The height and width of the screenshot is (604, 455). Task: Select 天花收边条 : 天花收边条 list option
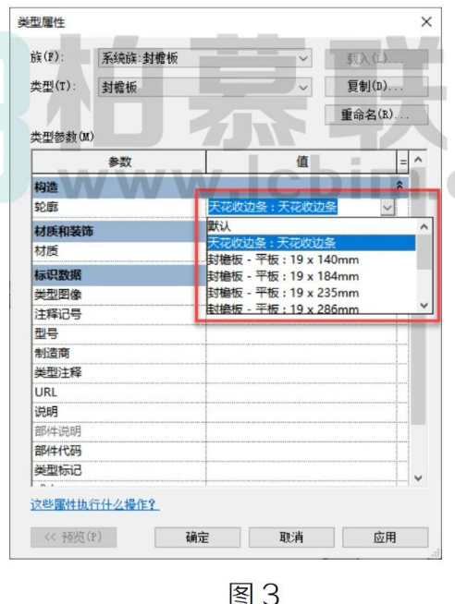click(311, 243)
